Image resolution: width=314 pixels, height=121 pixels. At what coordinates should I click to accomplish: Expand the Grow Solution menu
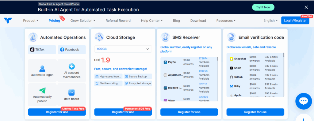[83, 21]
